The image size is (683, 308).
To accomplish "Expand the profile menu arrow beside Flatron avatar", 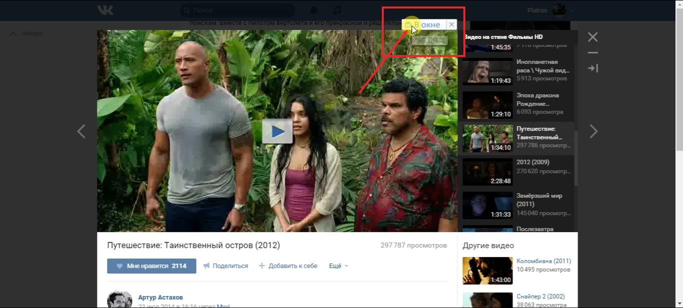I will click(x=571, y=11).
